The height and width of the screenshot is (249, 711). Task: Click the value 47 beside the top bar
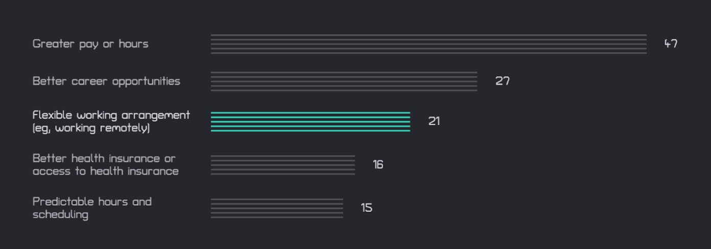pyautogui.click(x=671, y=44)
